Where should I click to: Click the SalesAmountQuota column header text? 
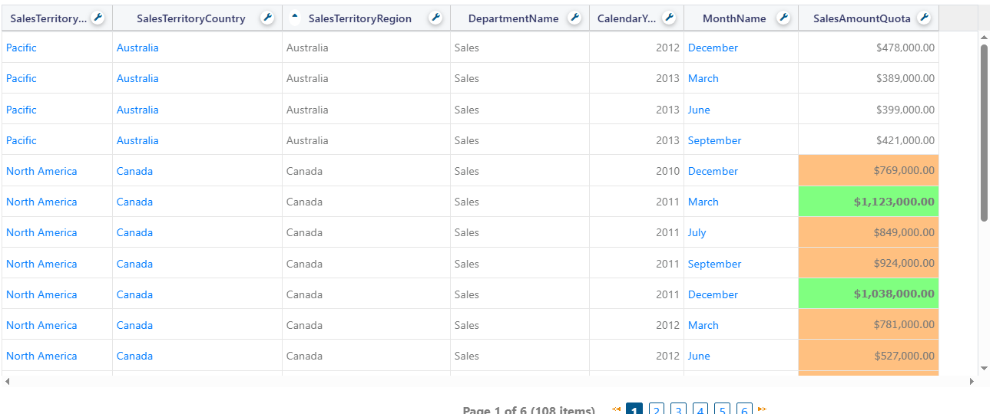click(x=862, y=18)
